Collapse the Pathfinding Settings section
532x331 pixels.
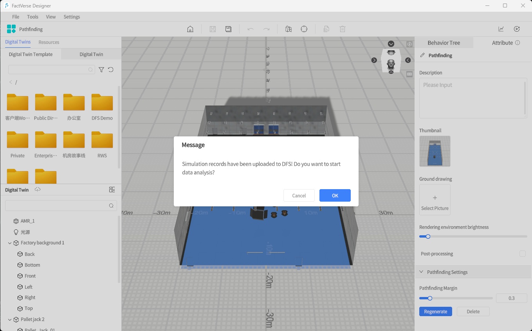pos(422,272)
